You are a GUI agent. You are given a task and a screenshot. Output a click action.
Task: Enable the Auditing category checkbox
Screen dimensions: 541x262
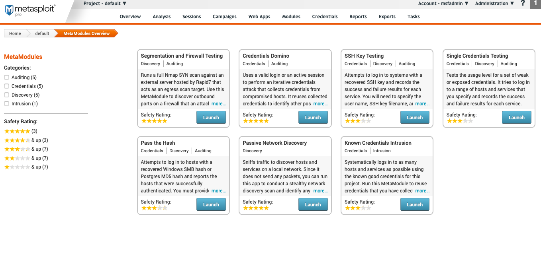(6, 78)
